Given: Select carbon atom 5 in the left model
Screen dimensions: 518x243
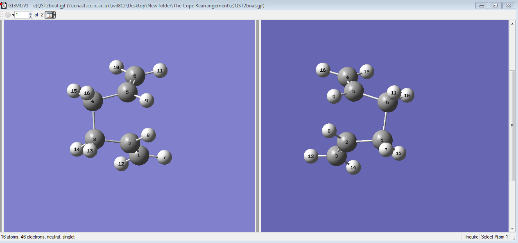Looking at the screenshot, I should tap(128, 92).
